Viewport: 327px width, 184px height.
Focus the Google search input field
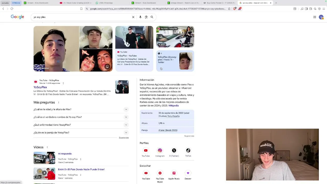[82, 17]
